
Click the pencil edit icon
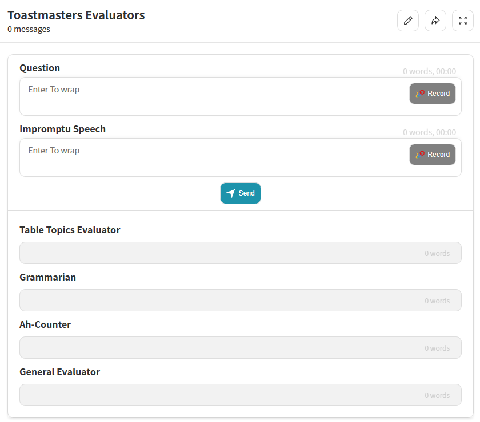pos(408,21)
